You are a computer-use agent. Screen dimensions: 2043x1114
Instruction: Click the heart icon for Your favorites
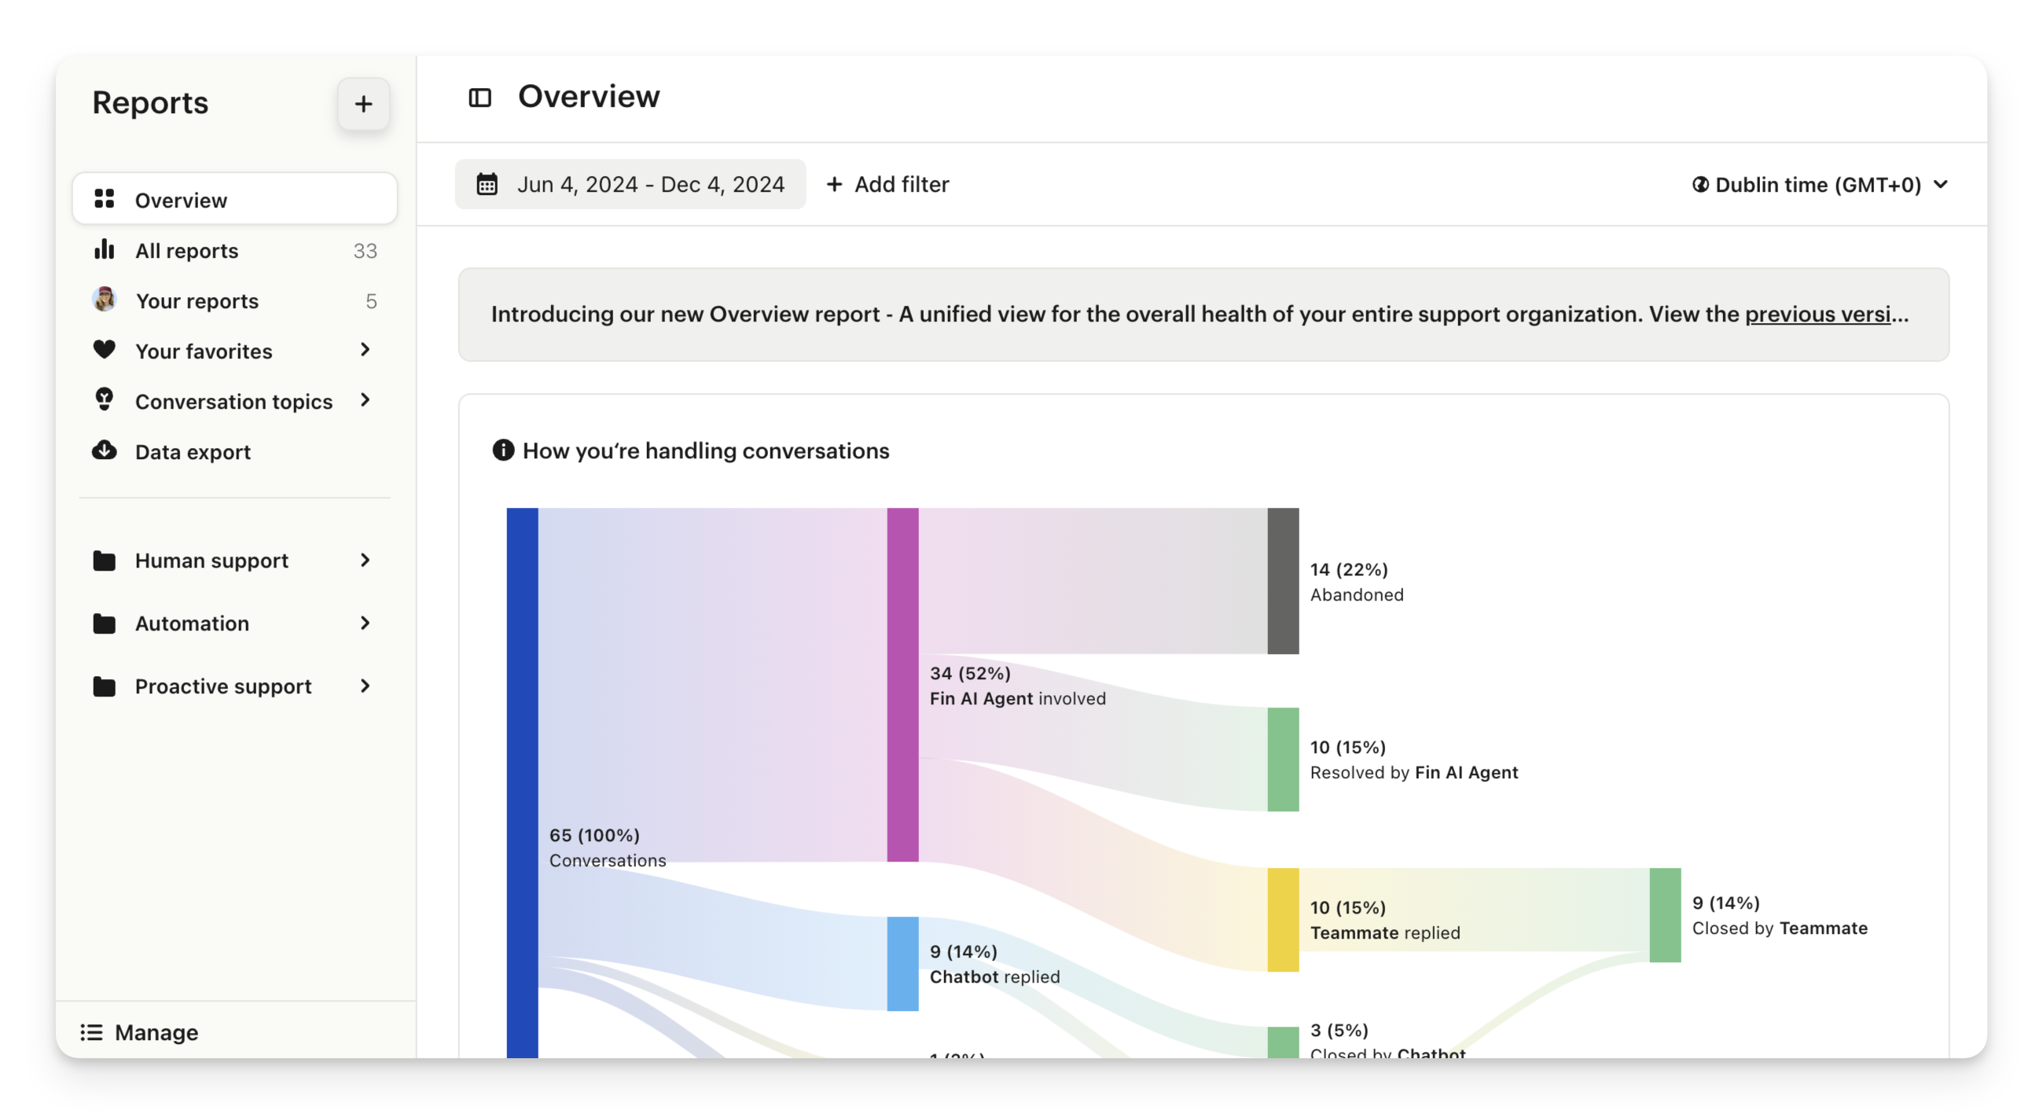click(x=104, y=350)
